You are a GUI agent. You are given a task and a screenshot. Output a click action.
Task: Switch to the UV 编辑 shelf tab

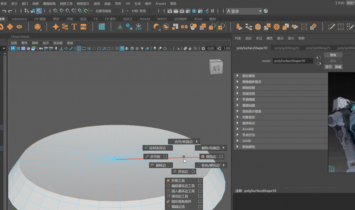40,19
